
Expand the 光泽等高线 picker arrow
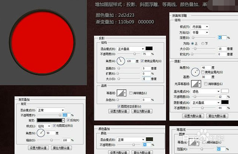pos(200,84)
